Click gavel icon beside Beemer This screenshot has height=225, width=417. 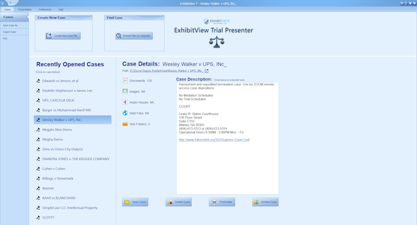pos(38,188)
